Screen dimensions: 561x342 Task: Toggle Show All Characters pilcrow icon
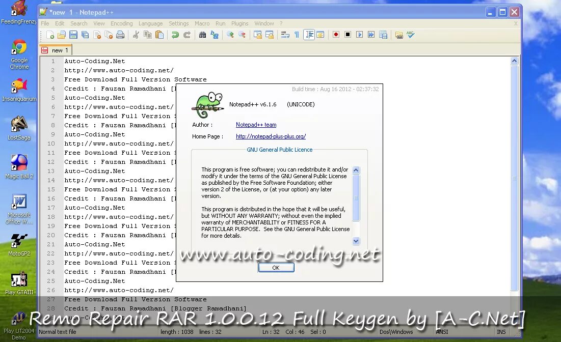click(x=297, y=35)
